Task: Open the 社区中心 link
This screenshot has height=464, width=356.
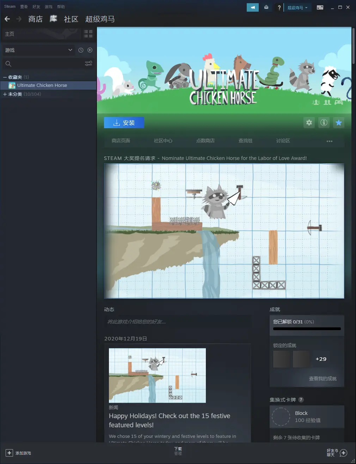Action: click(x=163, y=141)
